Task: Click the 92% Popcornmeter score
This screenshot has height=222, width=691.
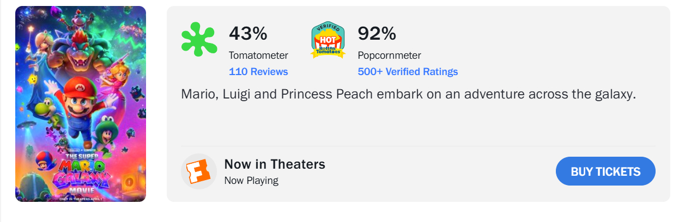Action: click(x=377, y=34)
